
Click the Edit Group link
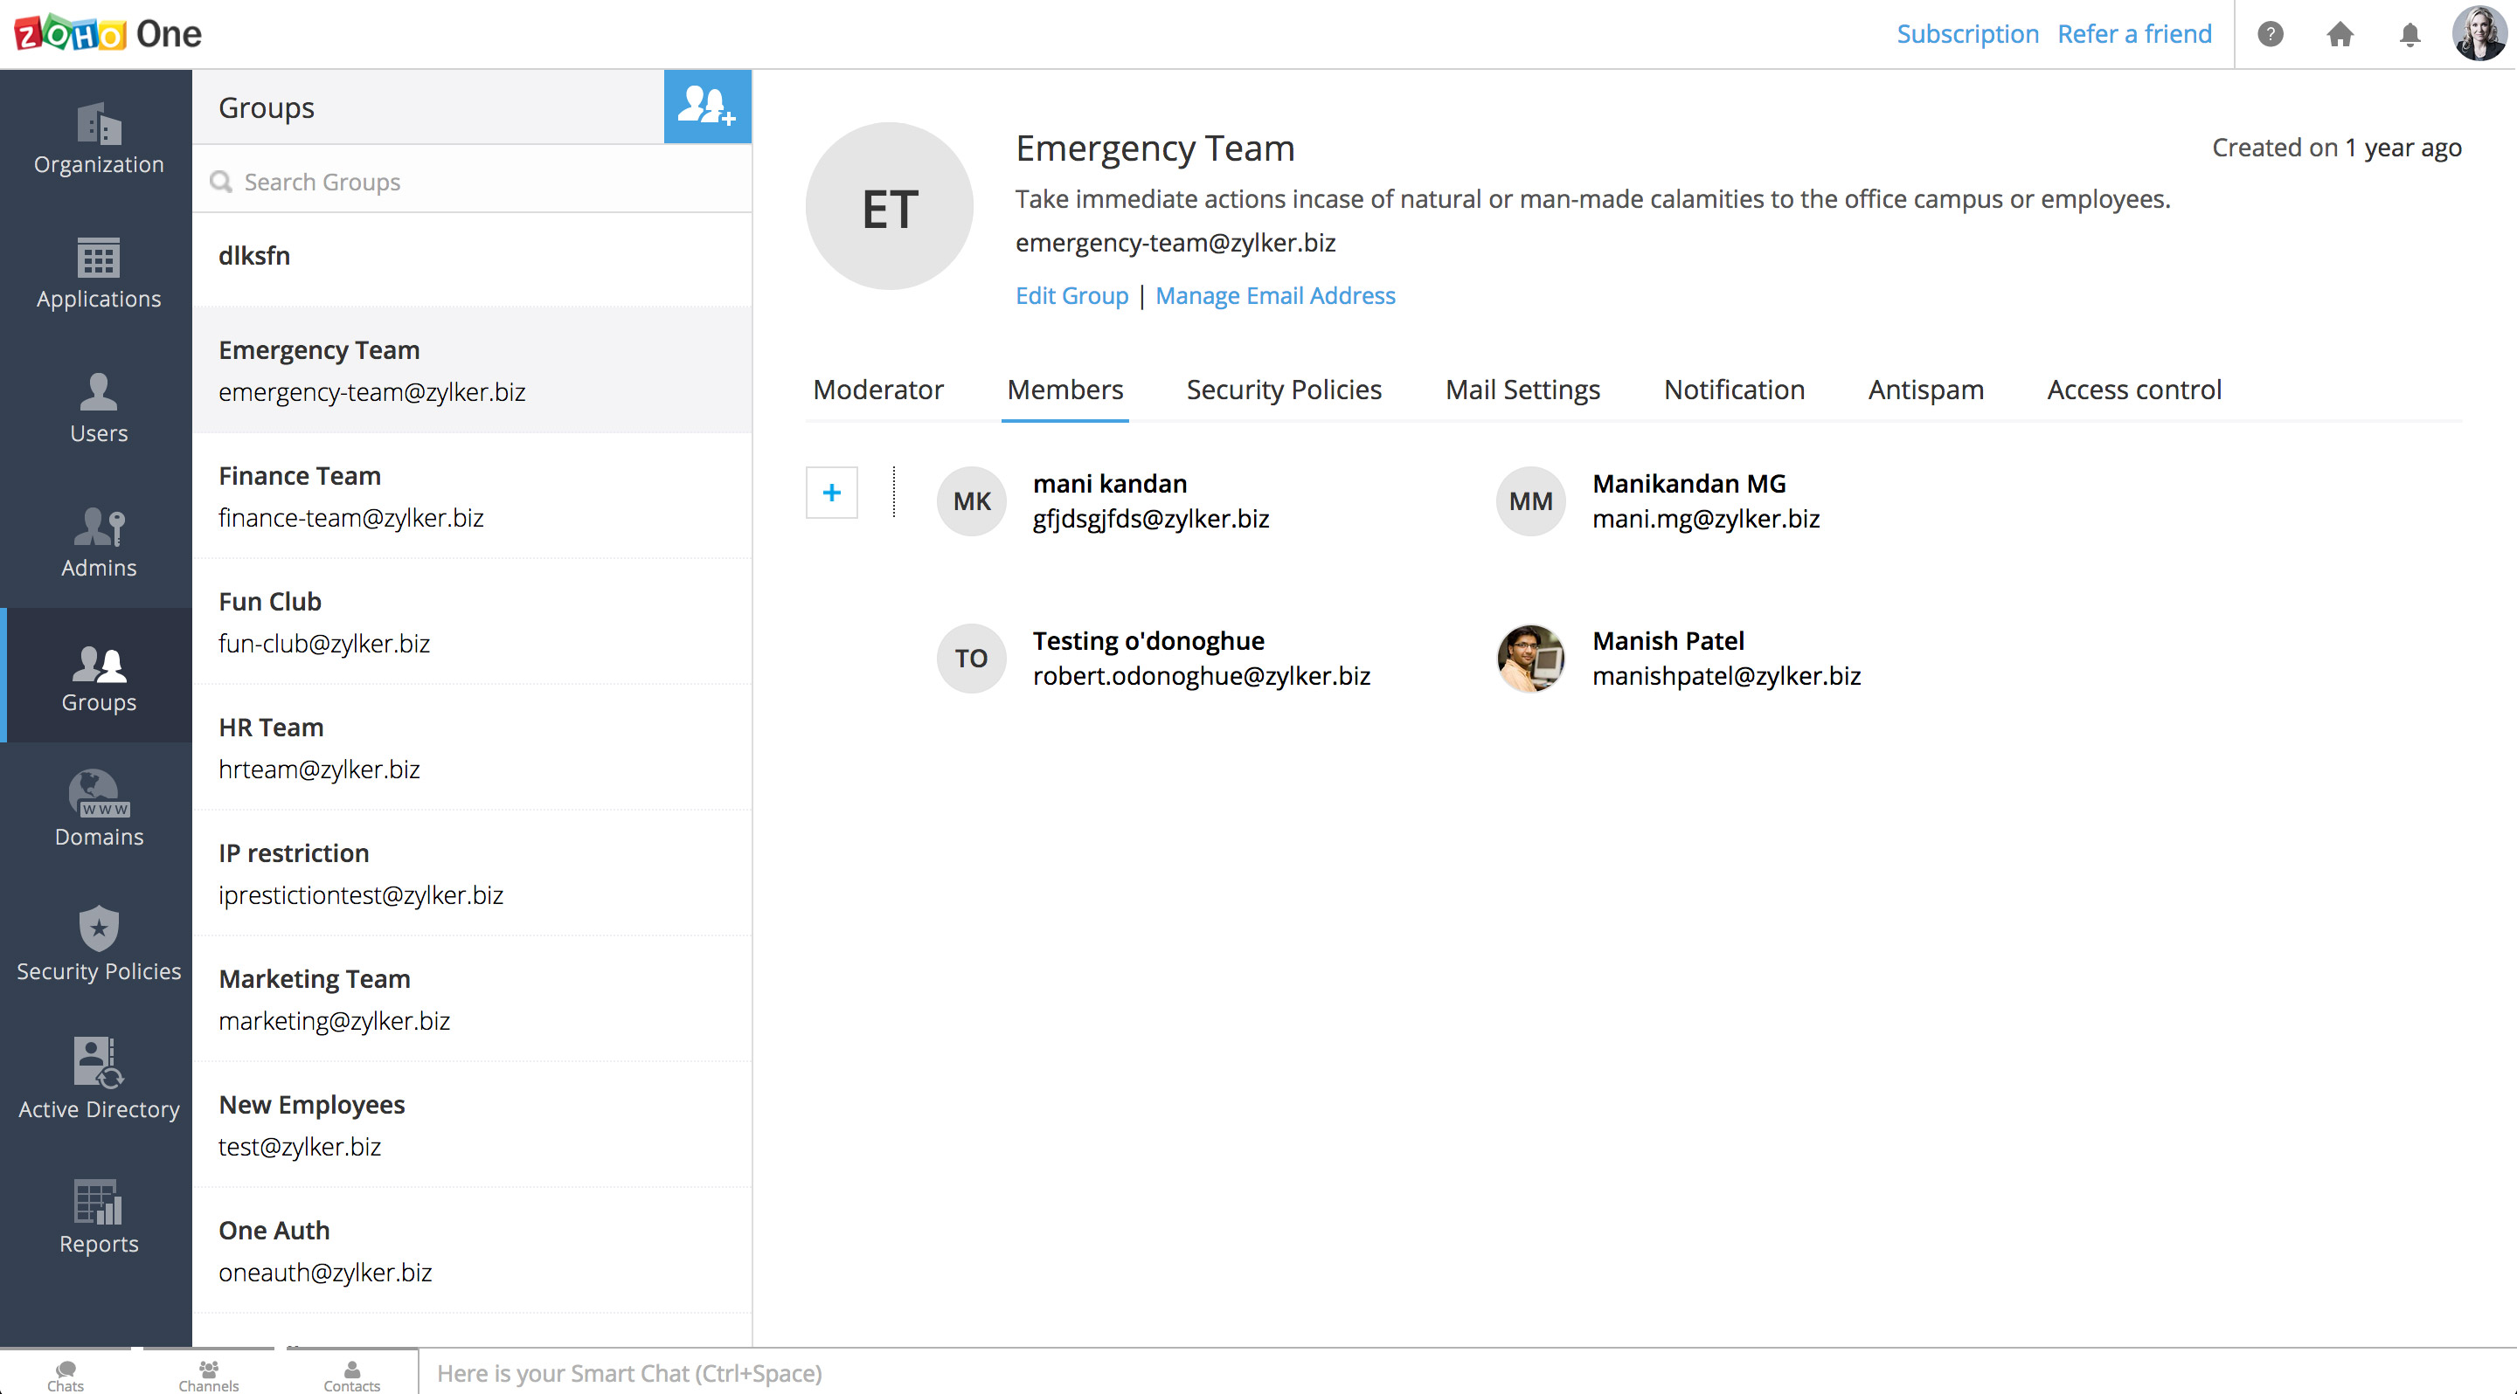pos(1071,296)
